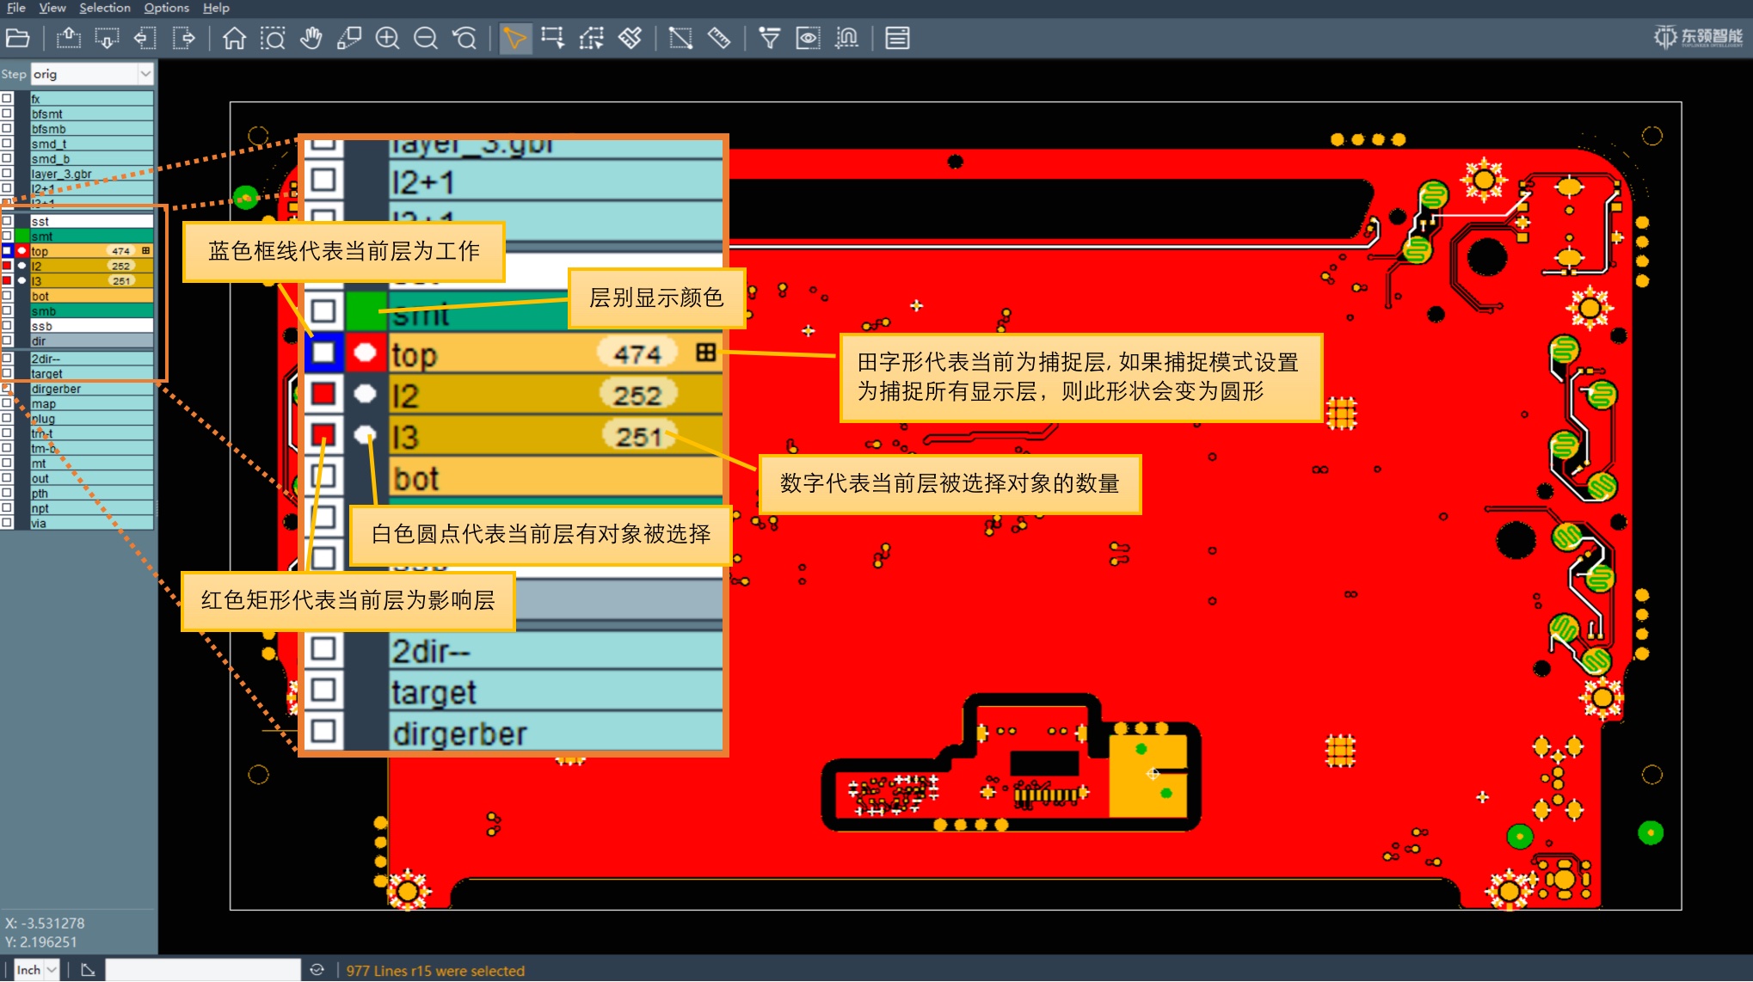Click the Home view icon
The width and height of the screenshot is (1753, 982).
(233, 38)
